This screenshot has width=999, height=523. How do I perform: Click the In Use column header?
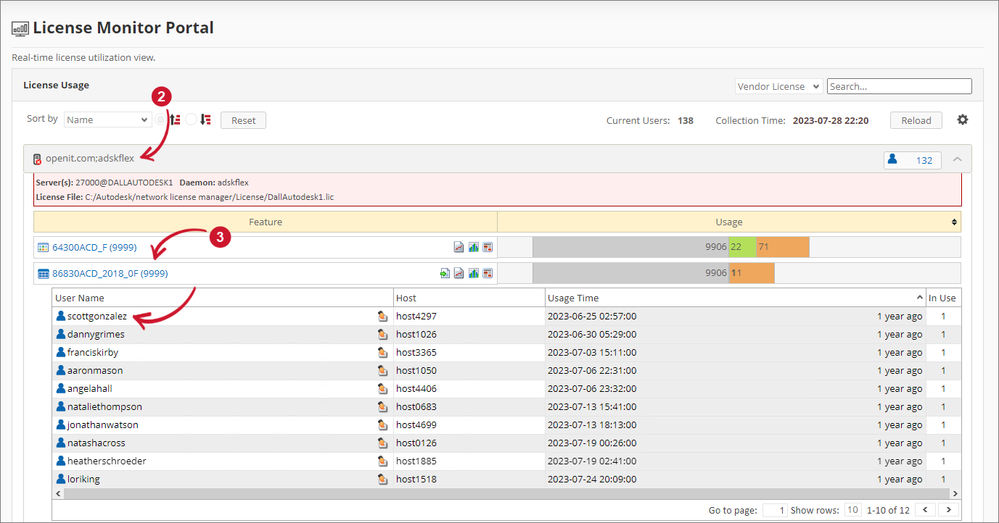(x=944, y=298)
